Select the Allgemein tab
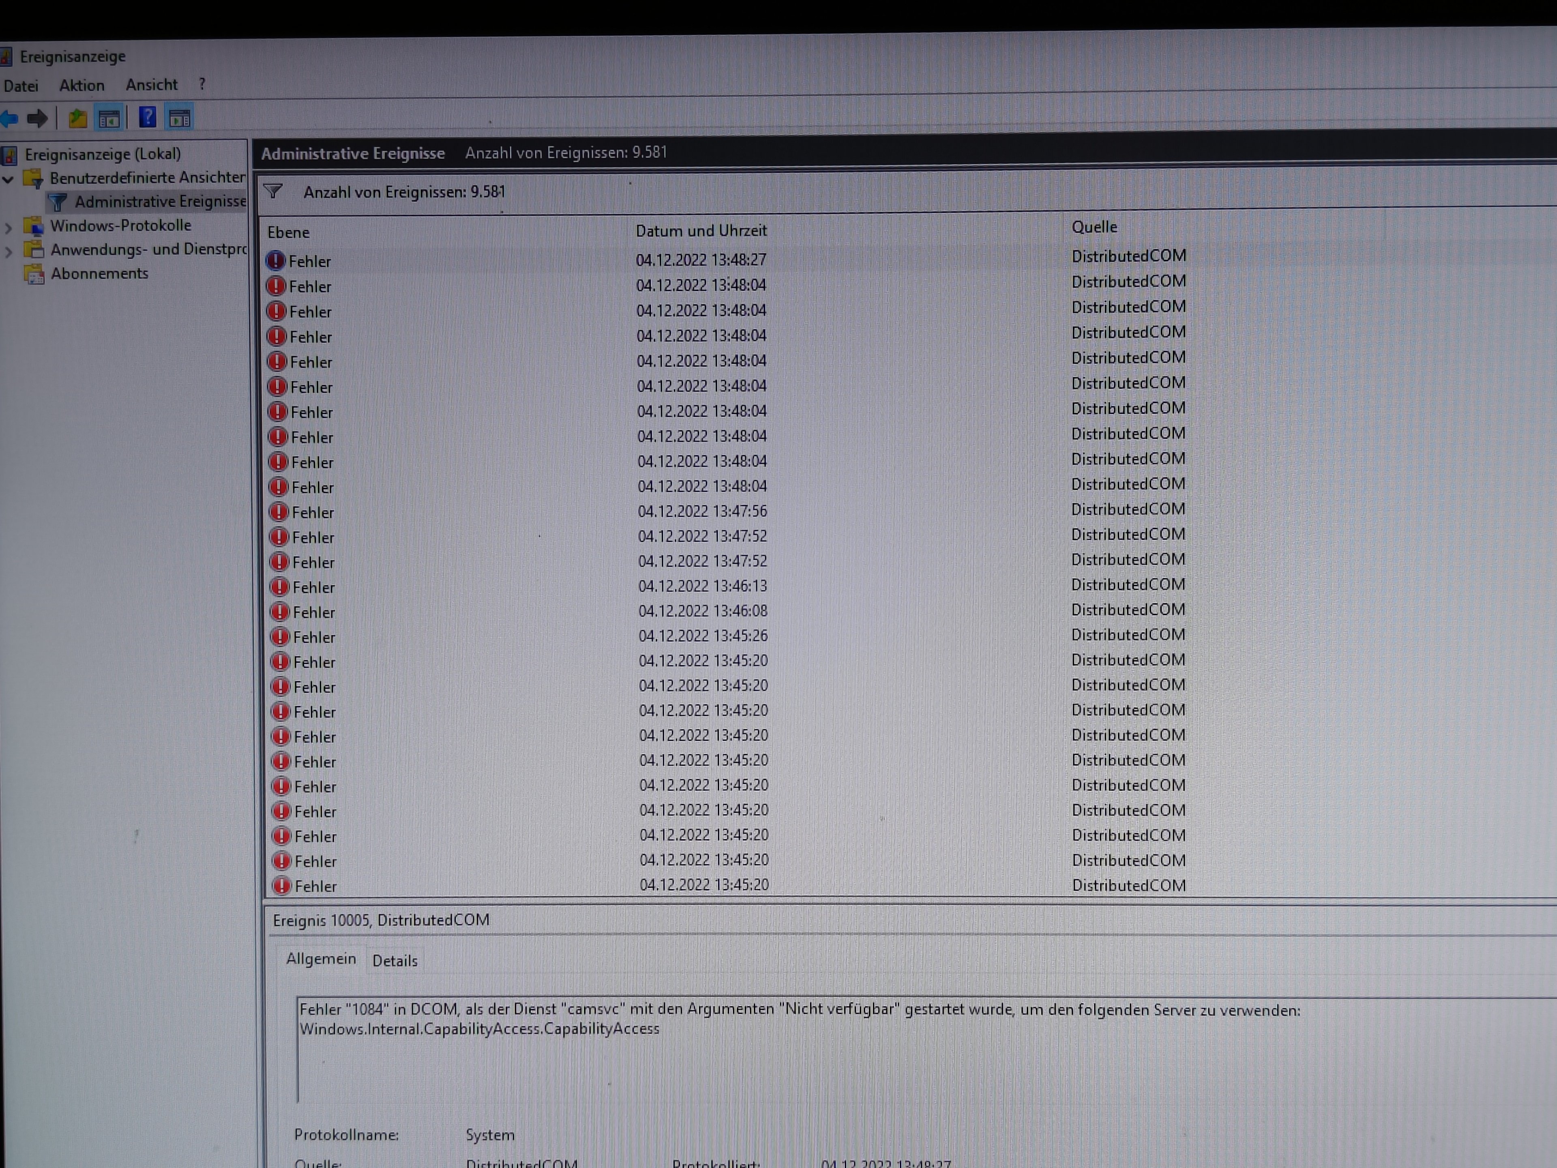1557x1168 pixels. (321, 959)
